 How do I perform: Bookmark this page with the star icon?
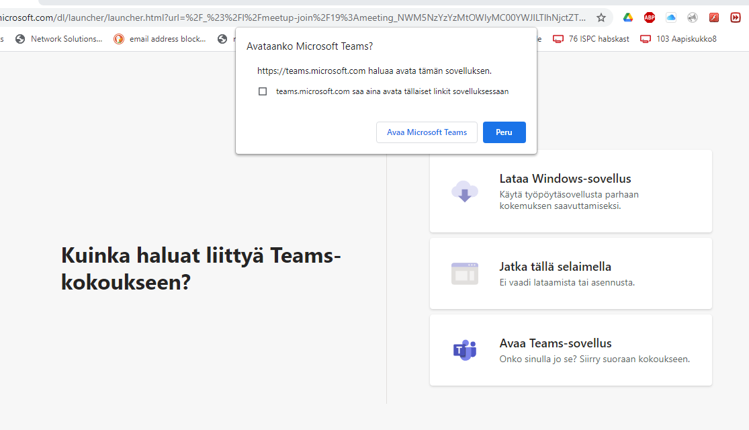tap(601, 17)
